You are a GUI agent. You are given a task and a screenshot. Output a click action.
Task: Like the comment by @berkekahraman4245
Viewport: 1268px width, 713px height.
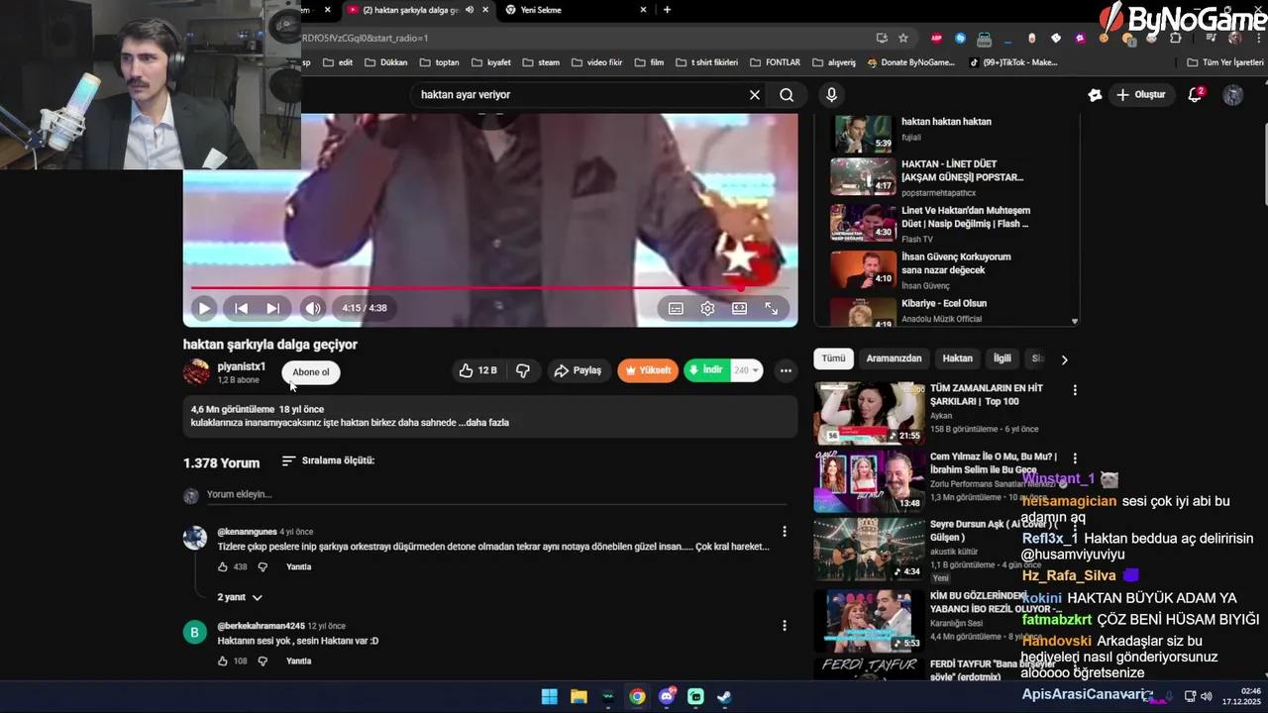point(223,662)
